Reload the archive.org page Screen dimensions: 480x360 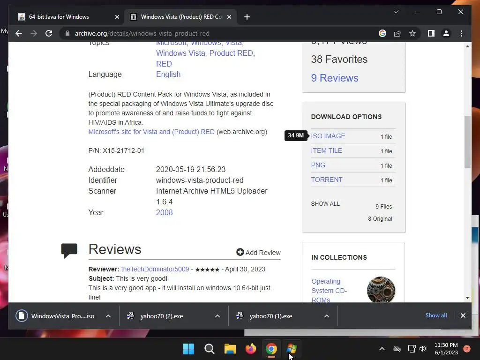click(x=49, y=33)
